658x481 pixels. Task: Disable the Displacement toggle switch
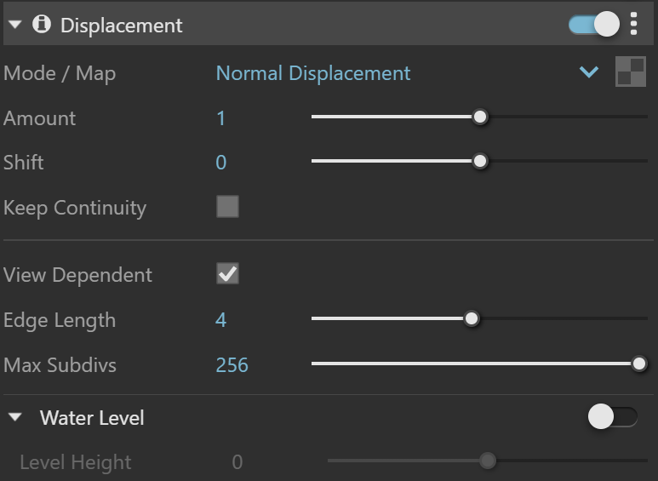pyautogui.click(x=594, y=24)
